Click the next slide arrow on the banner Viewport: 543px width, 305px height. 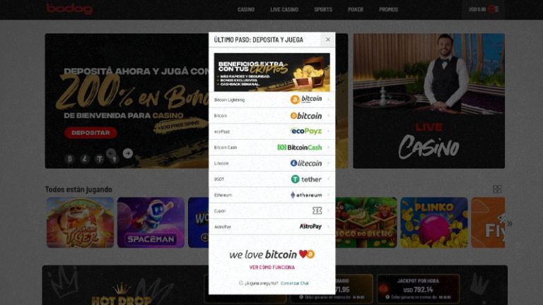128,153
